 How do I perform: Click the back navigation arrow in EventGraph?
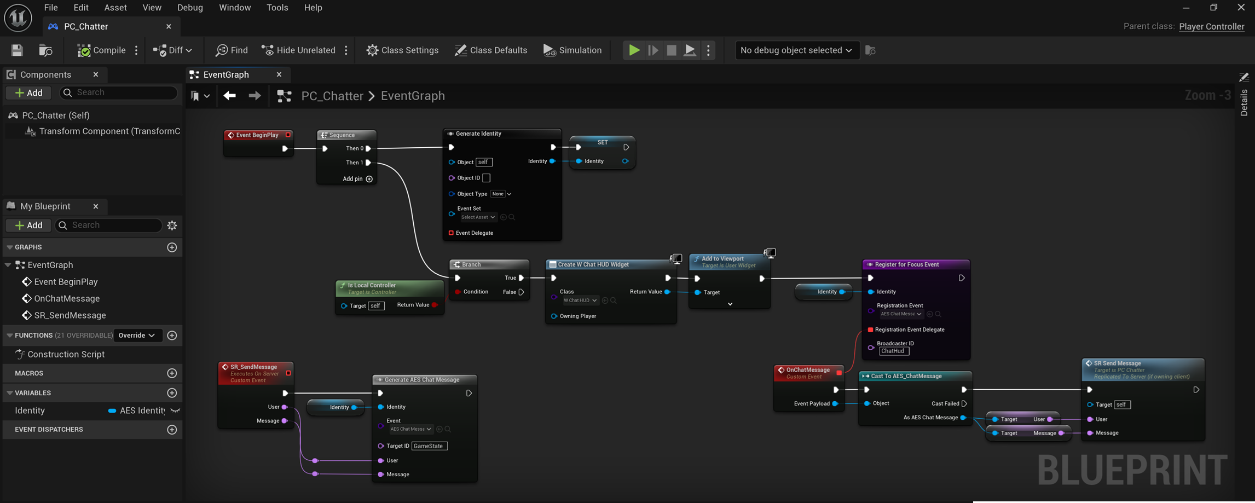[229, 95]
